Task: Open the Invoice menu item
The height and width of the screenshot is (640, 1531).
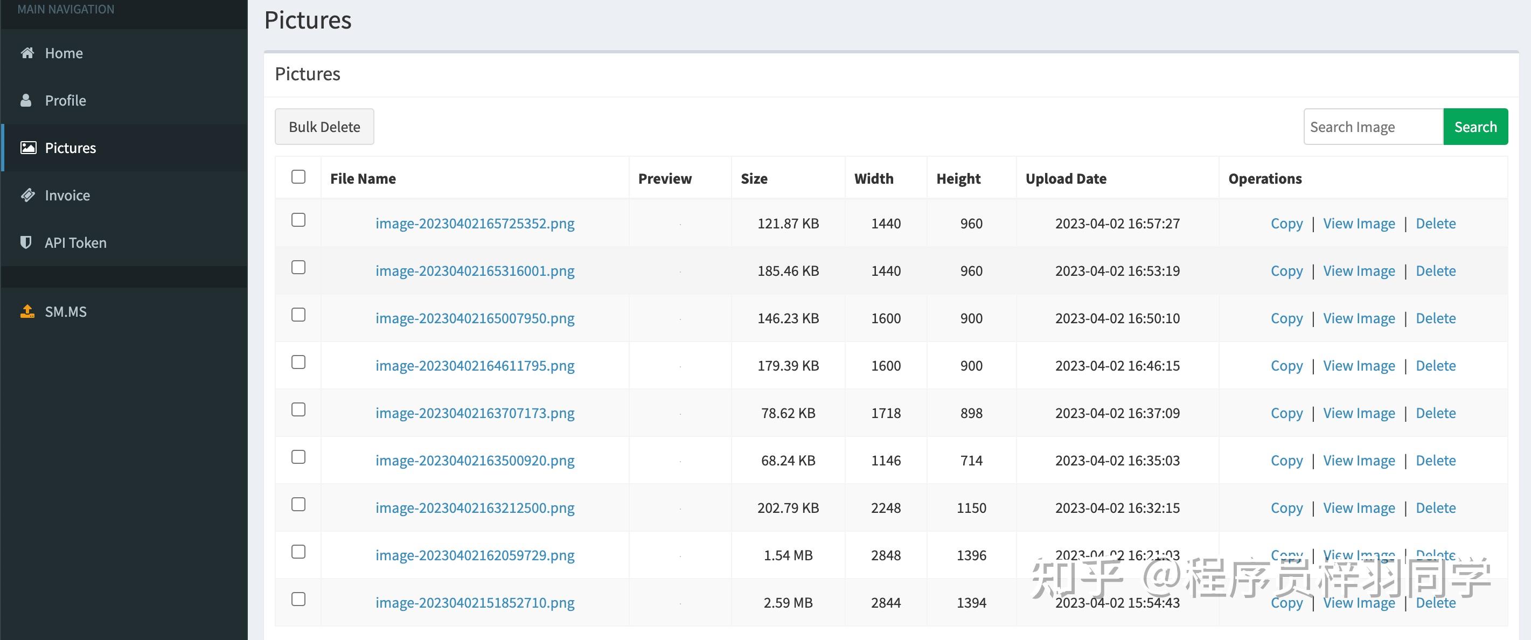Action: (67, 196)
